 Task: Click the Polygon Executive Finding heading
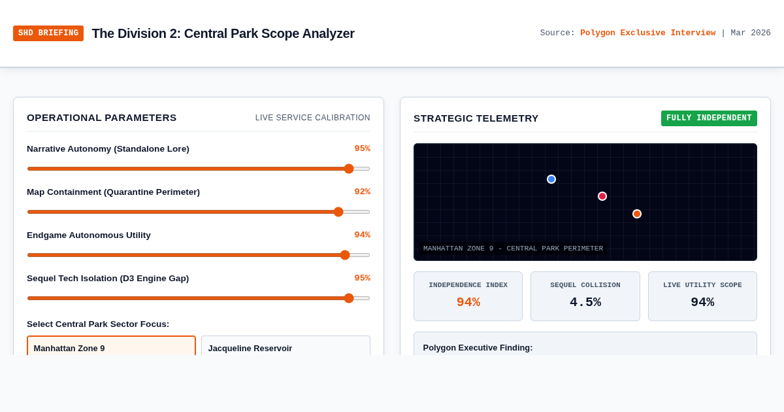coord(478,348)
